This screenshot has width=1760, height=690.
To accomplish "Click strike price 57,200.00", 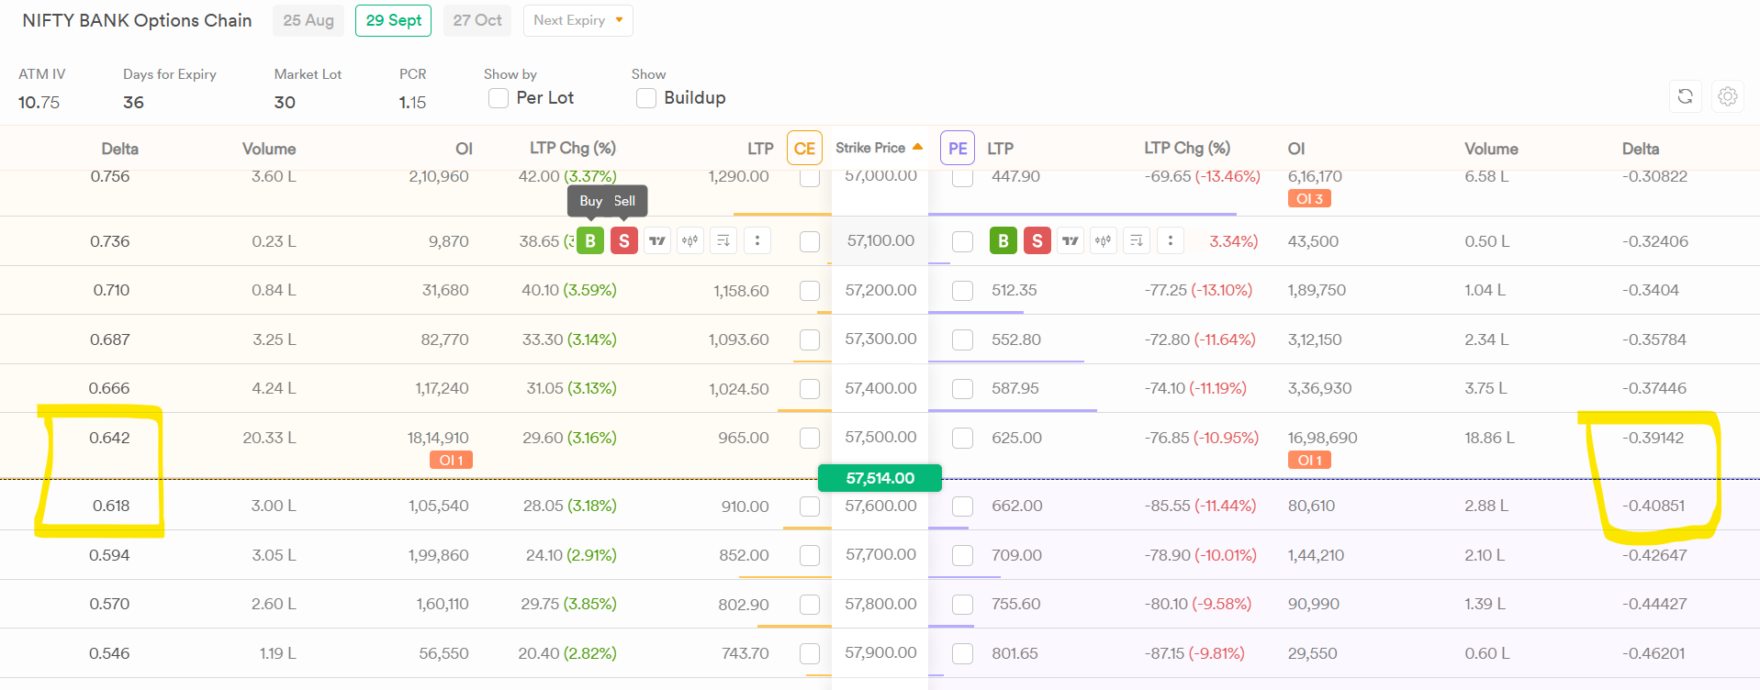I will pos(880,290).
